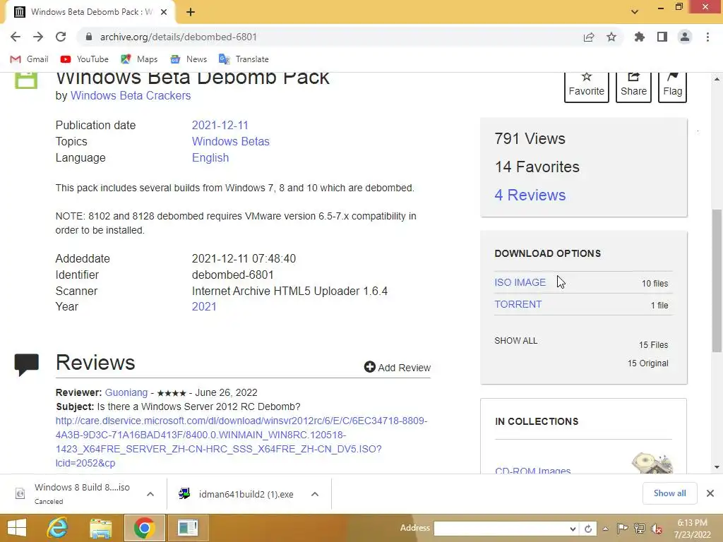The height and width of the screenshot is (542, 723).
Task: Click Add Review
Action: [x=398, y=367]
